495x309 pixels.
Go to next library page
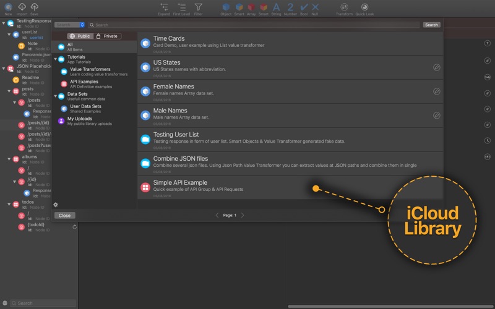(243, 215)
